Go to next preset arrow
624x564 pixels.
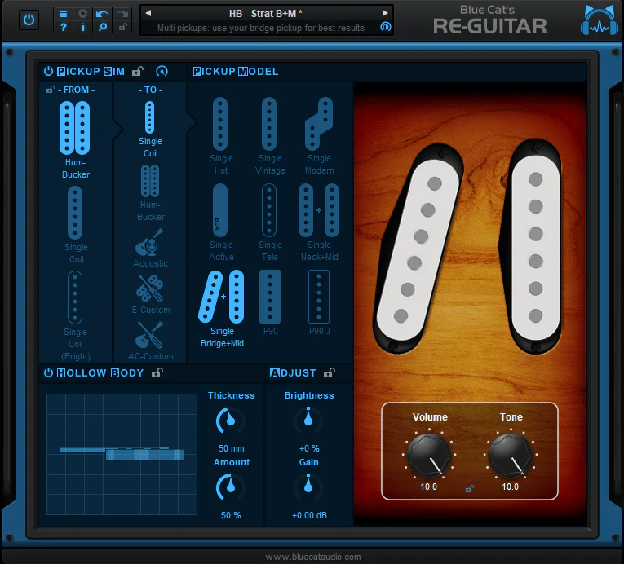coord(385,13)
